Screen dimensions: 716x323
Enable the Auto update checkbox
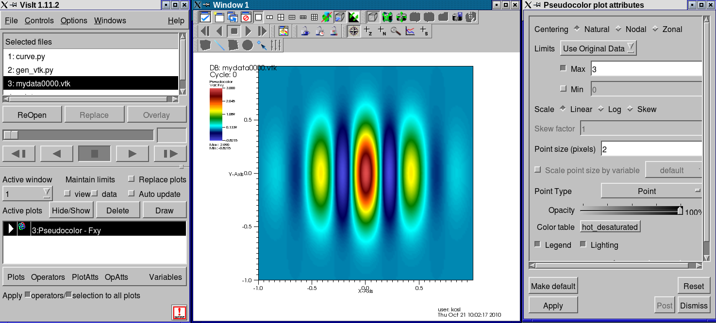(x=131, y=194)
